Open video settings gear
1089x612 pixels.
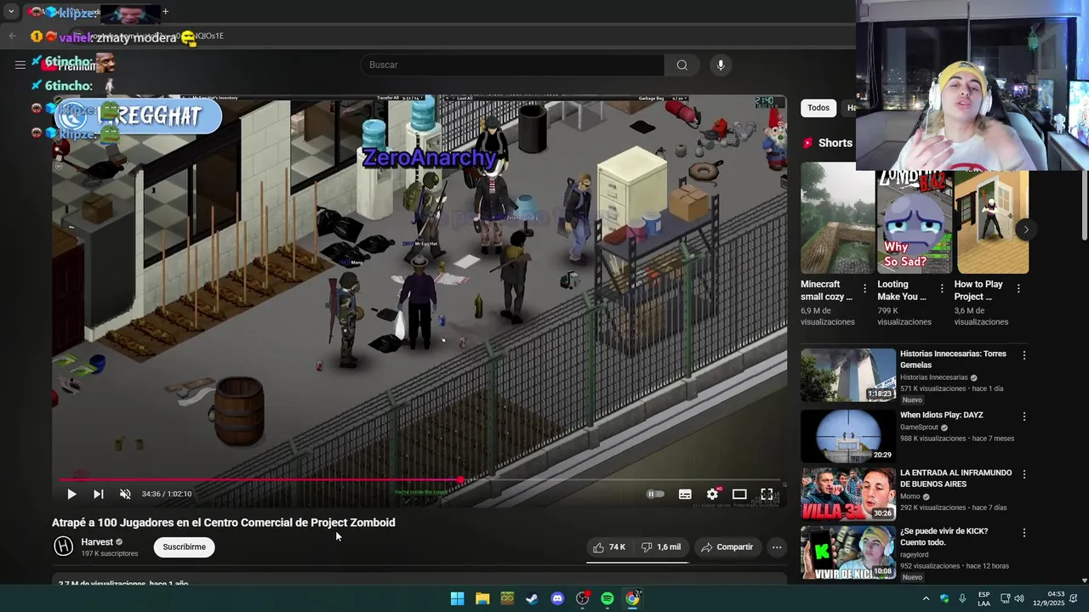[712, 494]
